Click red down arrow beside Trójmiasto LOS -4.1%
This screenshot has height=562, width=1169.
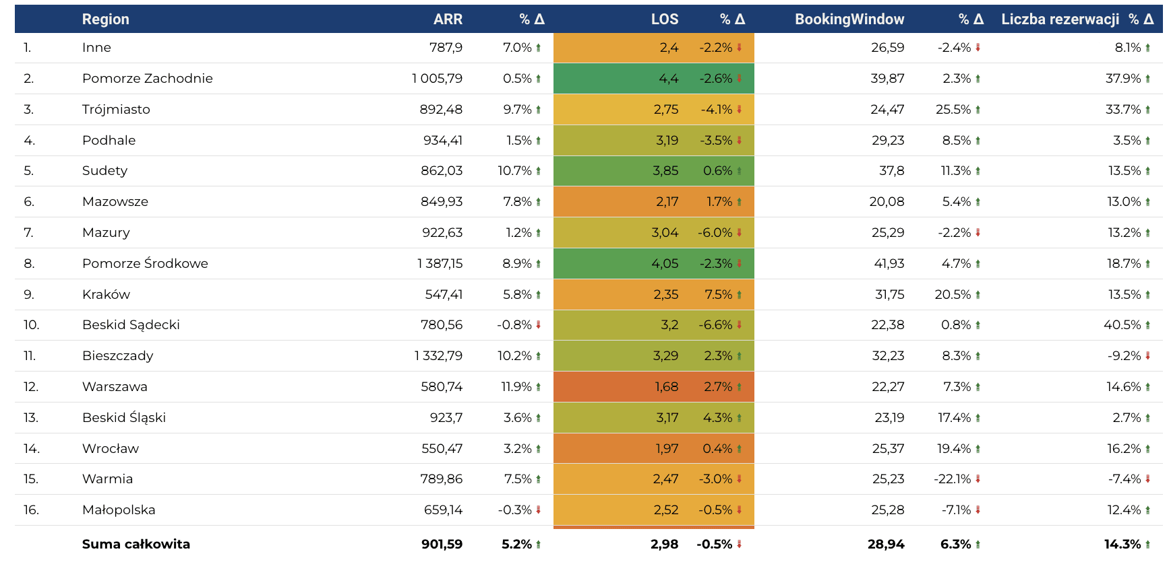tap(740, 110)
